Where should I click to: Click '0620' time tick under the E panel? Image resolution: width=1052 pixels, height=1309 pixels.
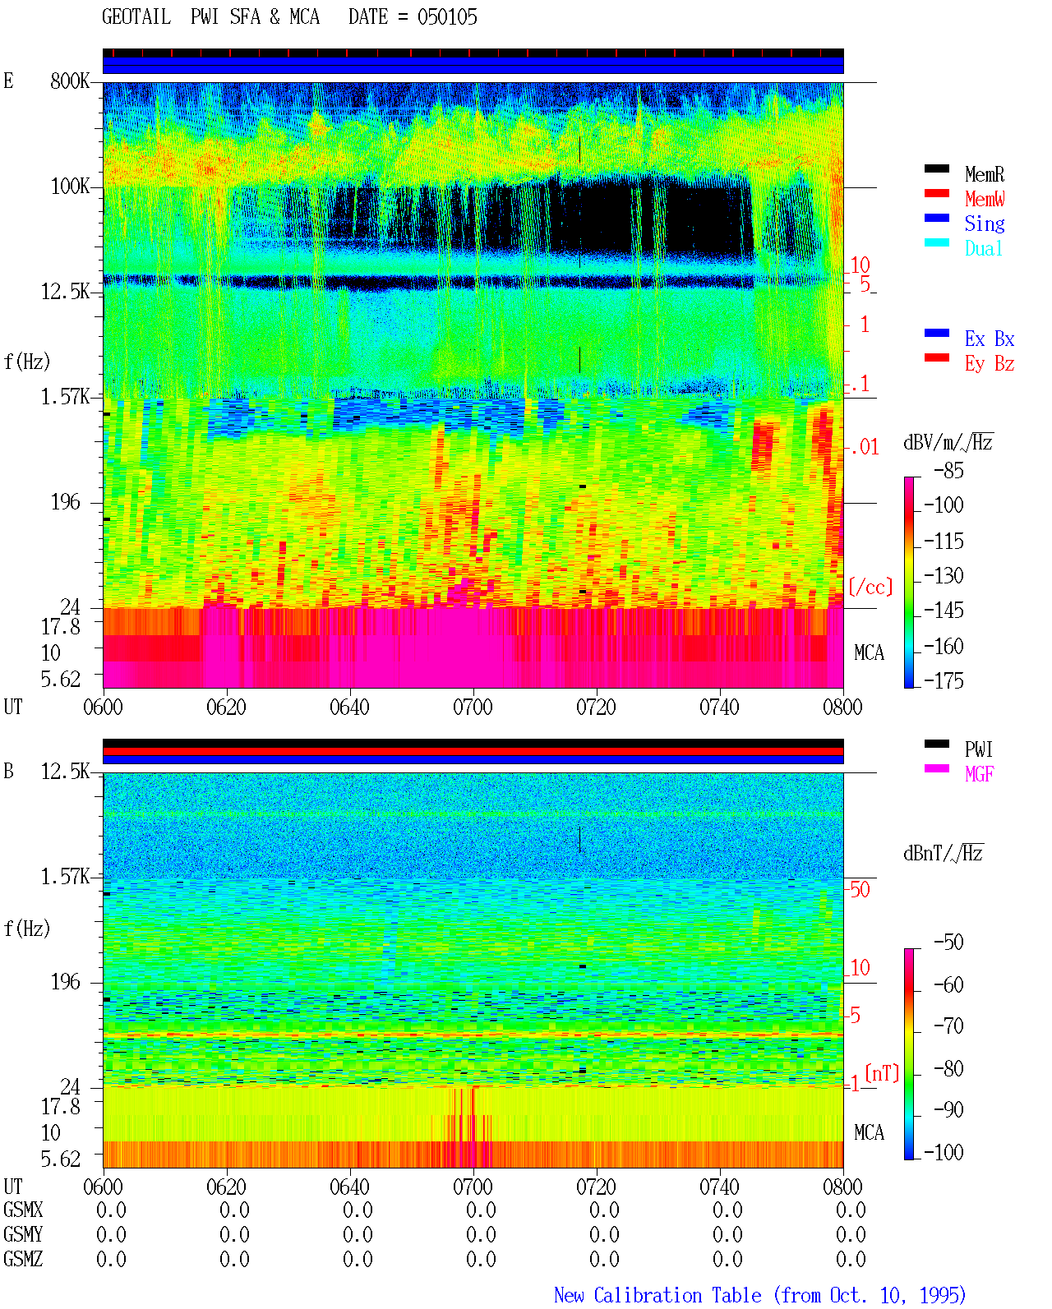[226, 708]
